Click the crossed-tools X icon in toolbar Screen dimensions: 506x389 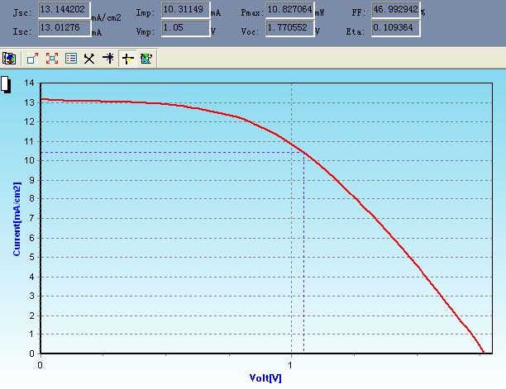(x=89, y=59)
